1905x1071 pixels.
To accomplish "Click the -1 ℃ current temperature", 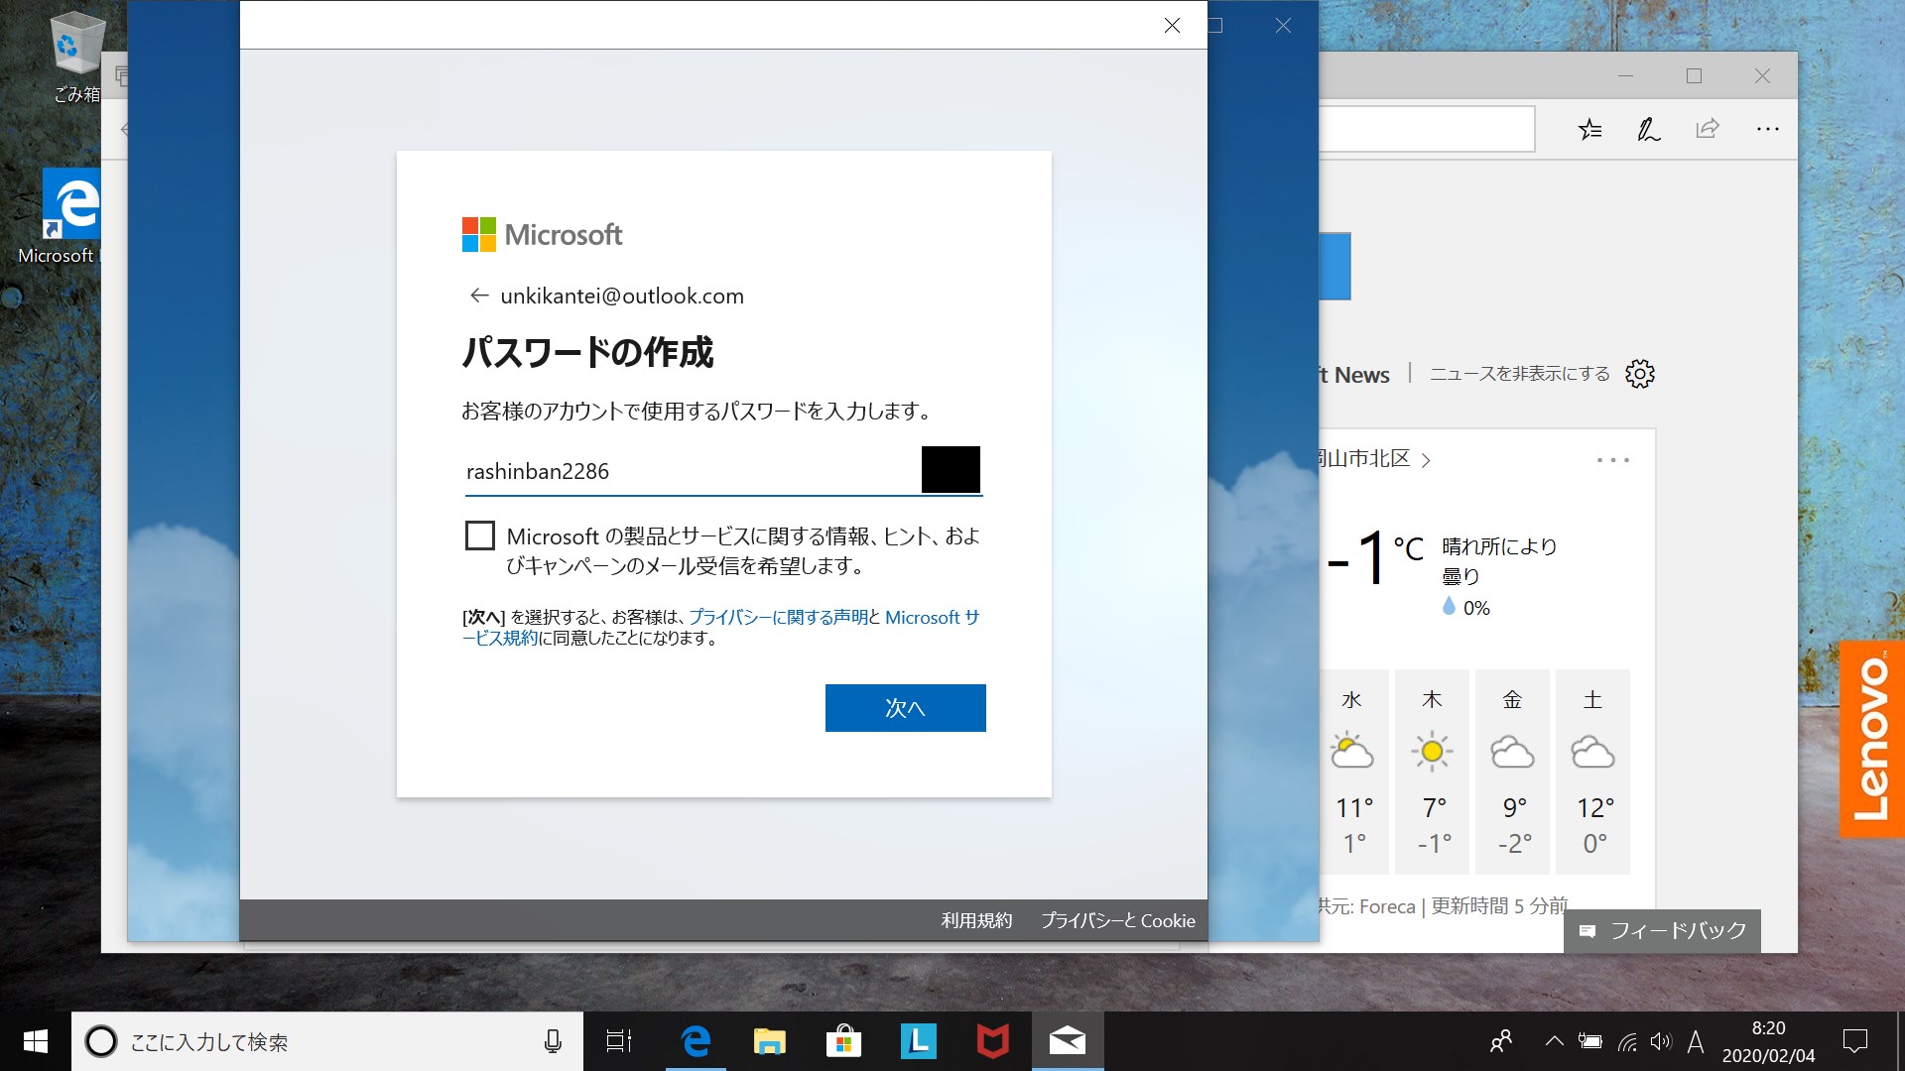I will [1375, 557].
